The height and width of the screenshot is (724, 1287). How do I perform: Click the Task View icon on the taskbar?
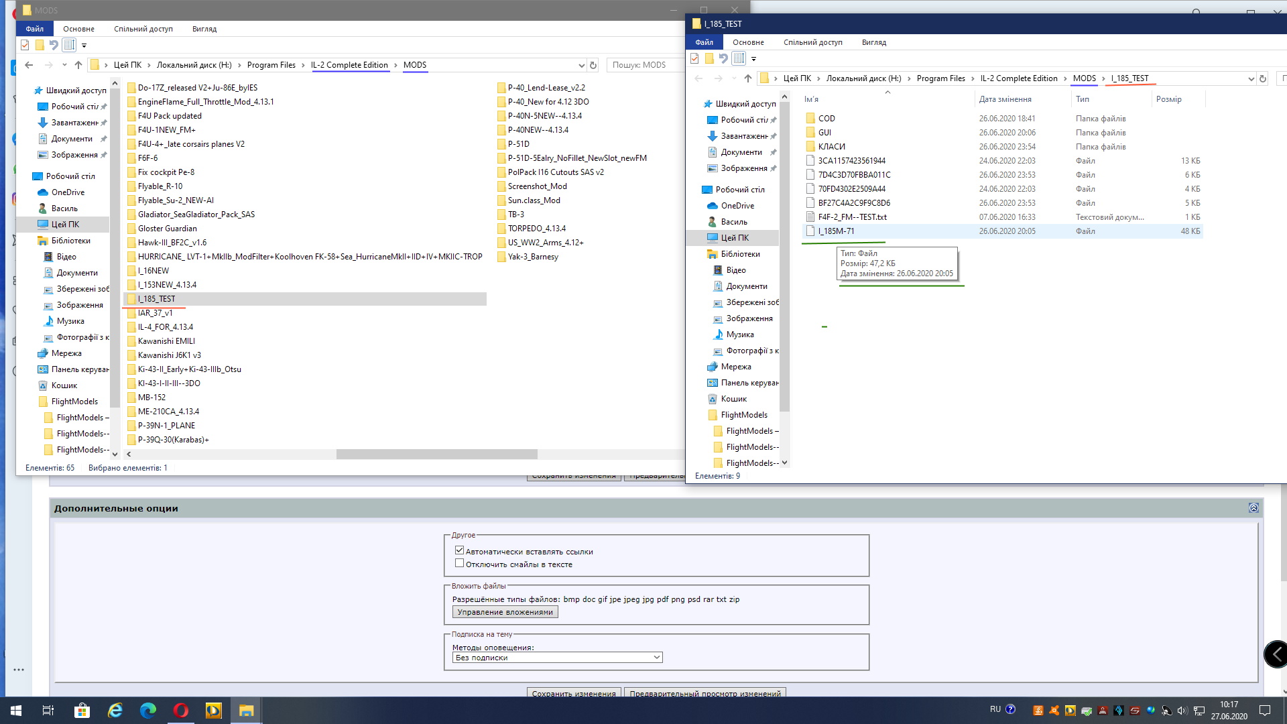point(48,710)
